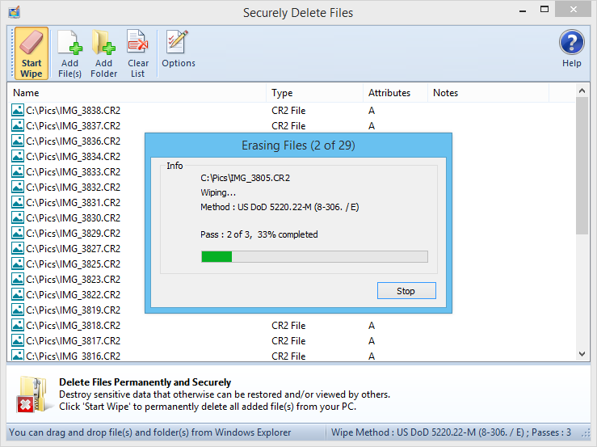Click the CR2 File type cell of the IMG_3838.CR2 row
The width and height of the screenshot is (597, 447).
click(288, 111)
